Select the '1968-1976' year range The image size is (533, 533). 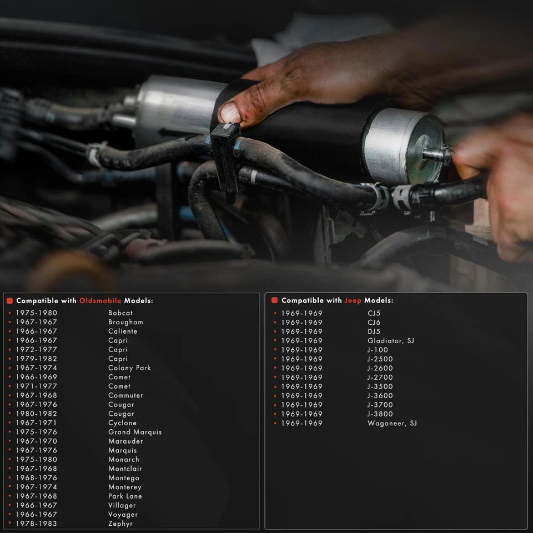pos(37,478)
